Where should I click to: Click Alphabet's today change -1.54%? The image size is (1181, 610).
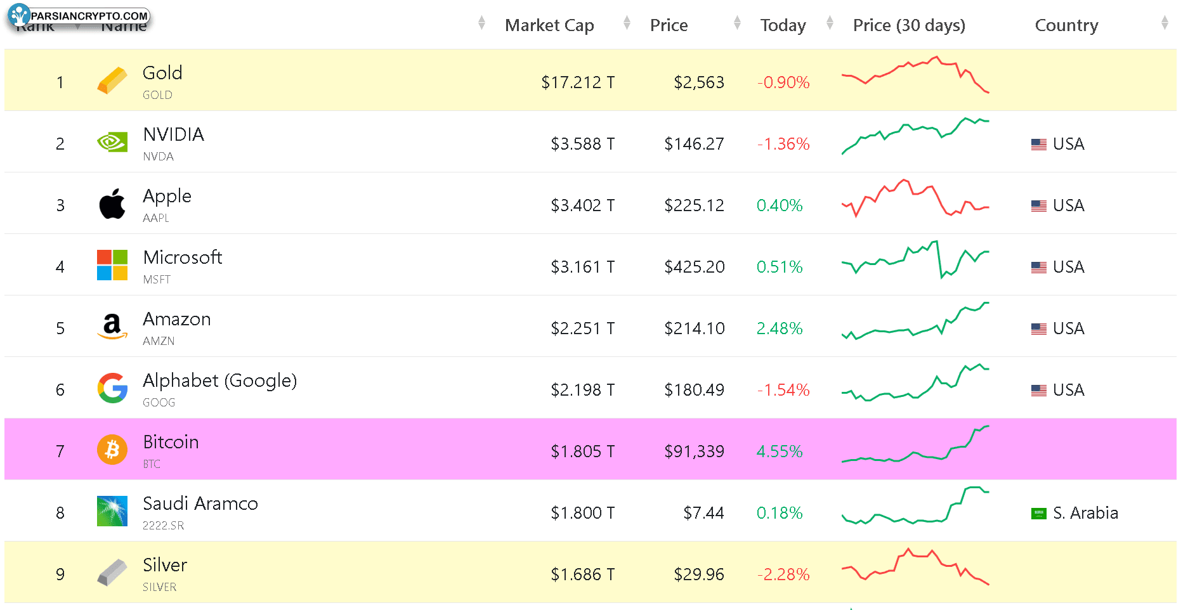[783, 390]
